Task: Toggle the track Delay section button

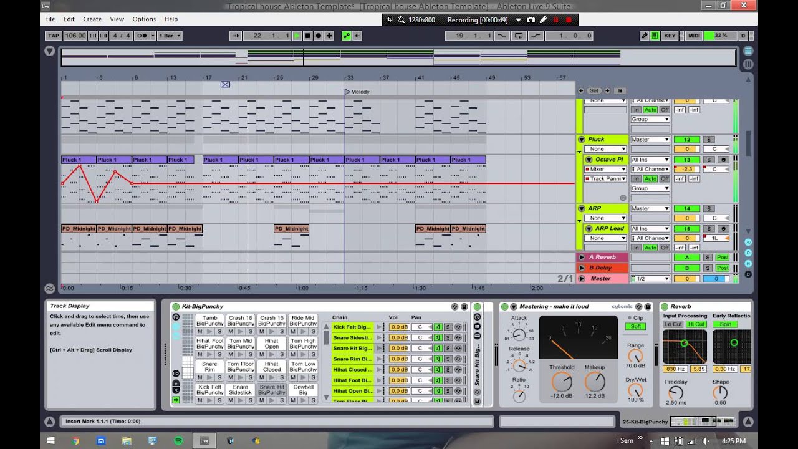Action: [x=748, y=274]
